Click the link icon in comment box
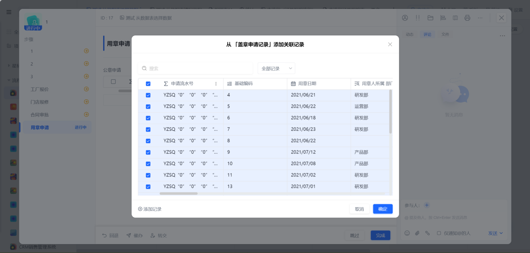530x253 pixels. [x=428, y=233]
